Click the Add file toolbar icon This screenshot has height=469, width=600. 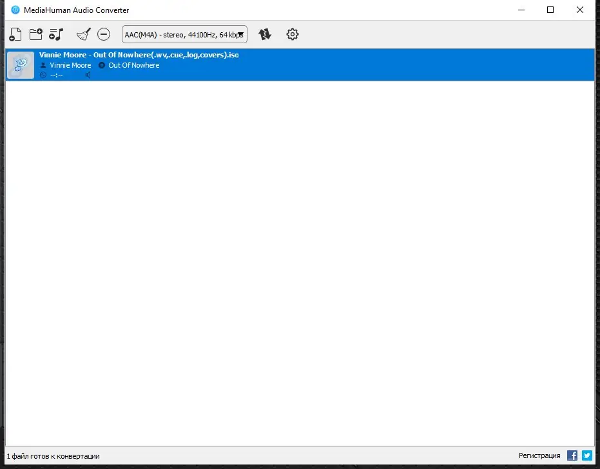click(15, 34)
